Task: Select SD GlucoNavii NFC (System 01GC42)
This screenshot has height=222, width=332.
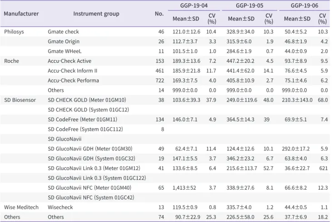Action: tap(91, 197)
